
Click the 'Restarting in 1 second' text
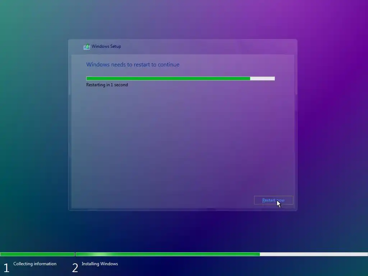pyautogui.click(x=107, y=85)
